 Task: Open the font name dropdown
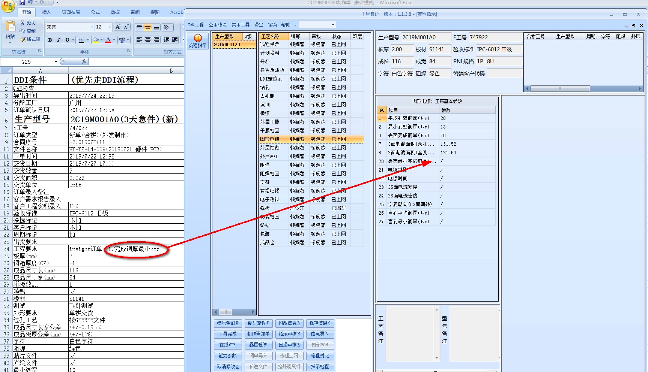coord(92,27)
